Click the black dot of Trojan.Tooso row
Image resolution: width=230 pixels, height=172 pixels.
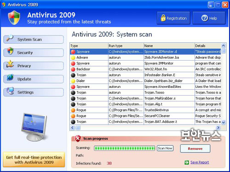pos(73,92)
